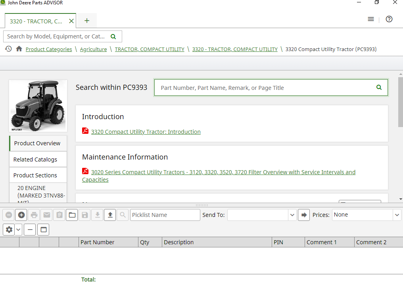This screenshot has height=285, width=403.
Task: Click the Search within PC9393 field
Action: 264,88
